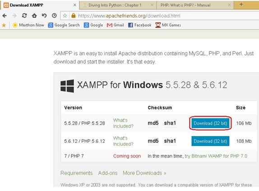Open the More Downloads link
The height and width of the screenshot is (191, 259).
[x=144, y=173]
